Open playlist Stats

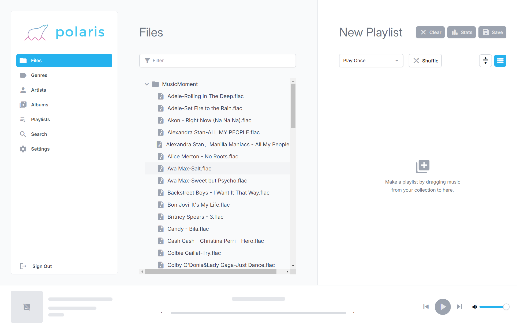pos(462,32)
